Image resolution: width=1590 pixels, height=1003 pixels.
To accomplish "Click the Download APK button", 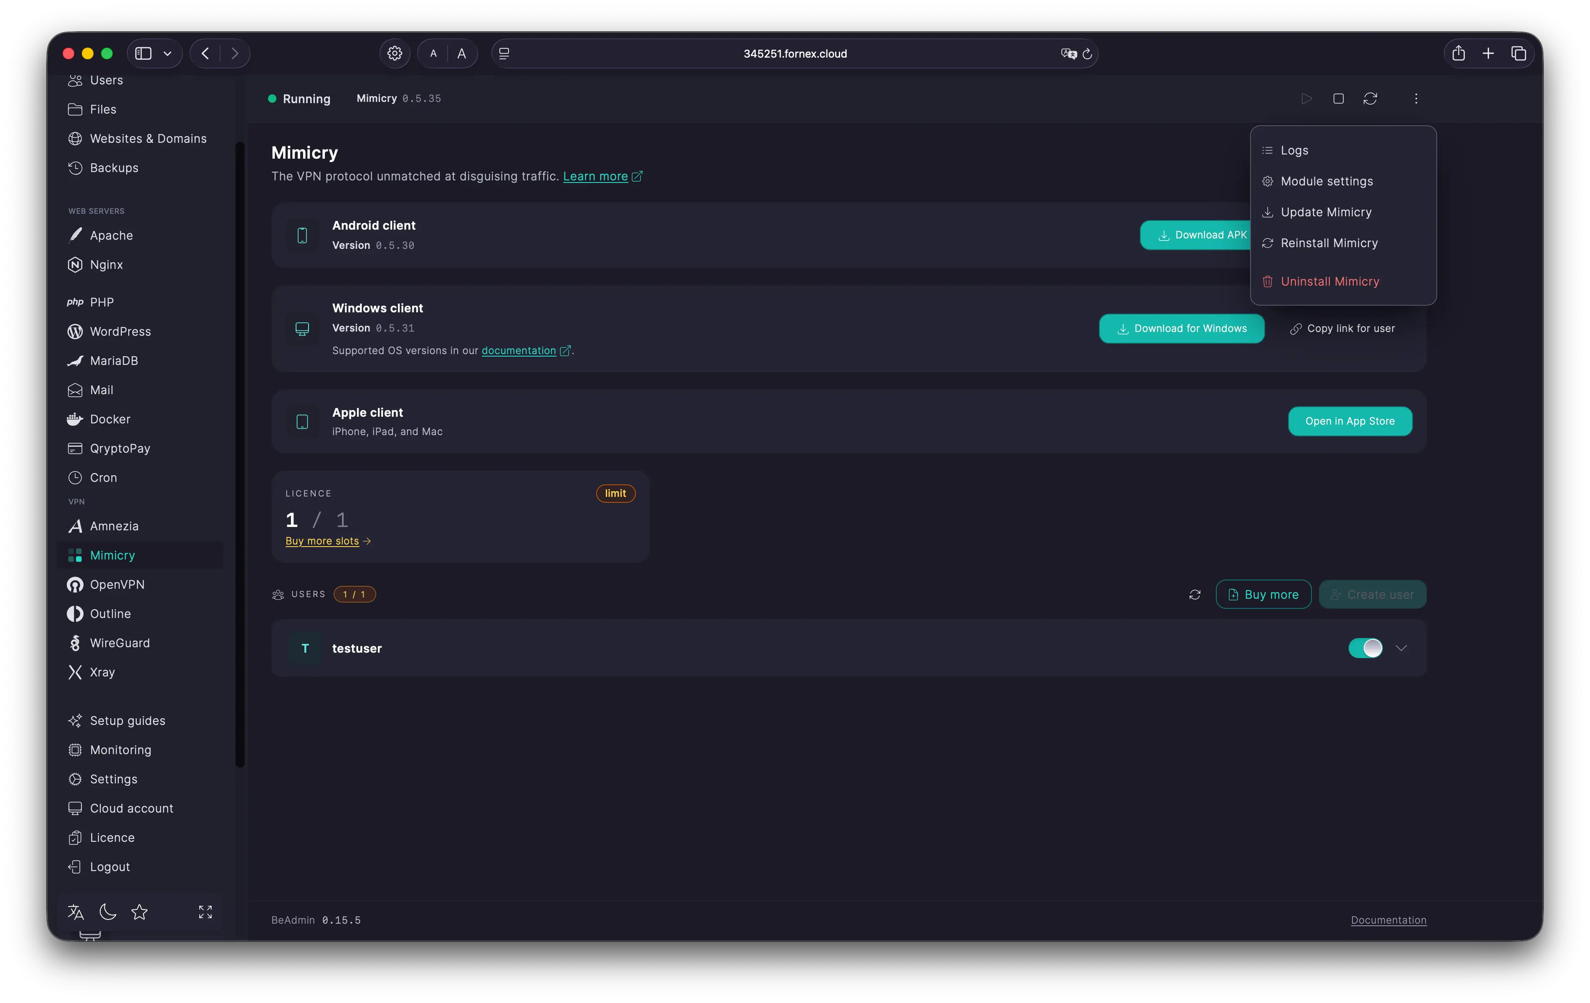I will pyautogui.click(x=1195, y=235).
